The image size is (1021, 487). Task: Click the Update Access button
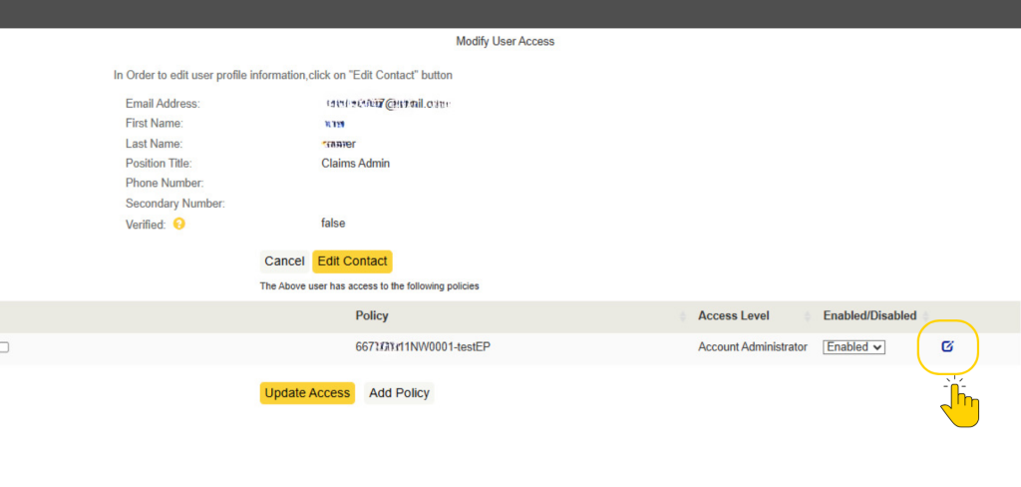[307, 393]
